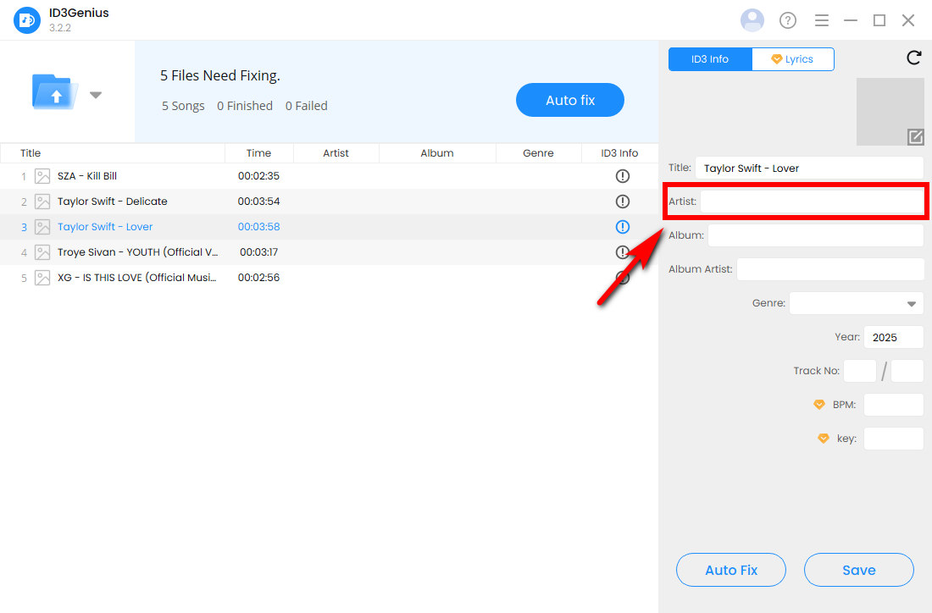Click the ID3 Info column header
Viewport: 932px width, 613px height.
tap(619, 153)
